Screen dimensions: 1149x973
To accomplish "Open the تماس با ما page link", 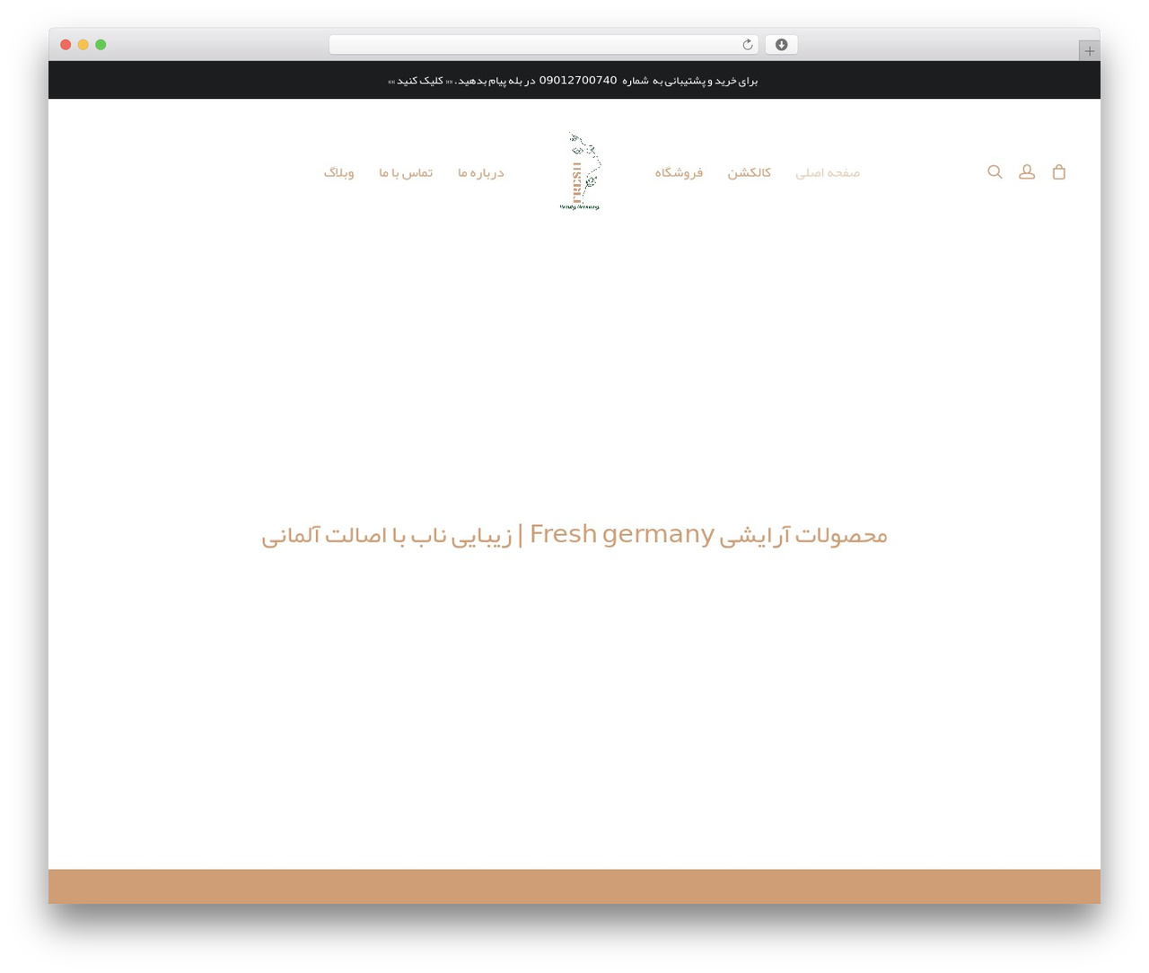I will tap(406, 172).
